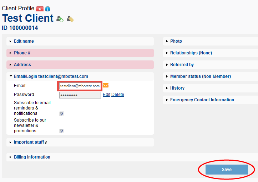Expand Billing Information
This screenshot has height=182, width=258.
32,157
